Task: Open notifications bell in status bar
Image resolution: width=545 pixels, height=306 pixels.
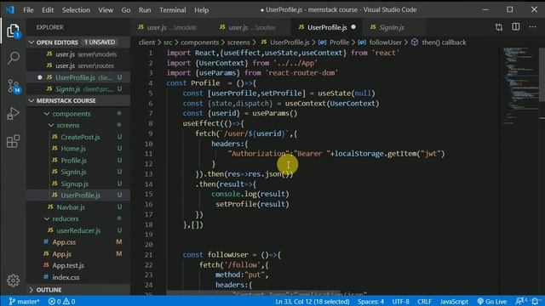Action: click(536, 301)
